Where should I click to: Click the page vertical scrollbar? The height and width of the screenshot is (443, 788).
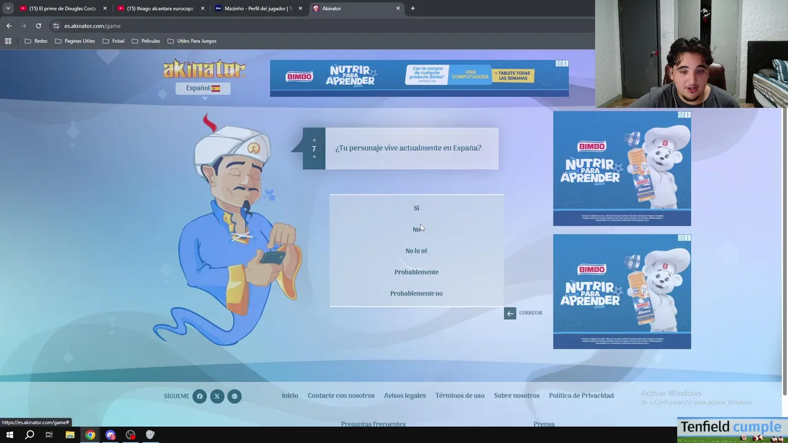click(784, 252)
